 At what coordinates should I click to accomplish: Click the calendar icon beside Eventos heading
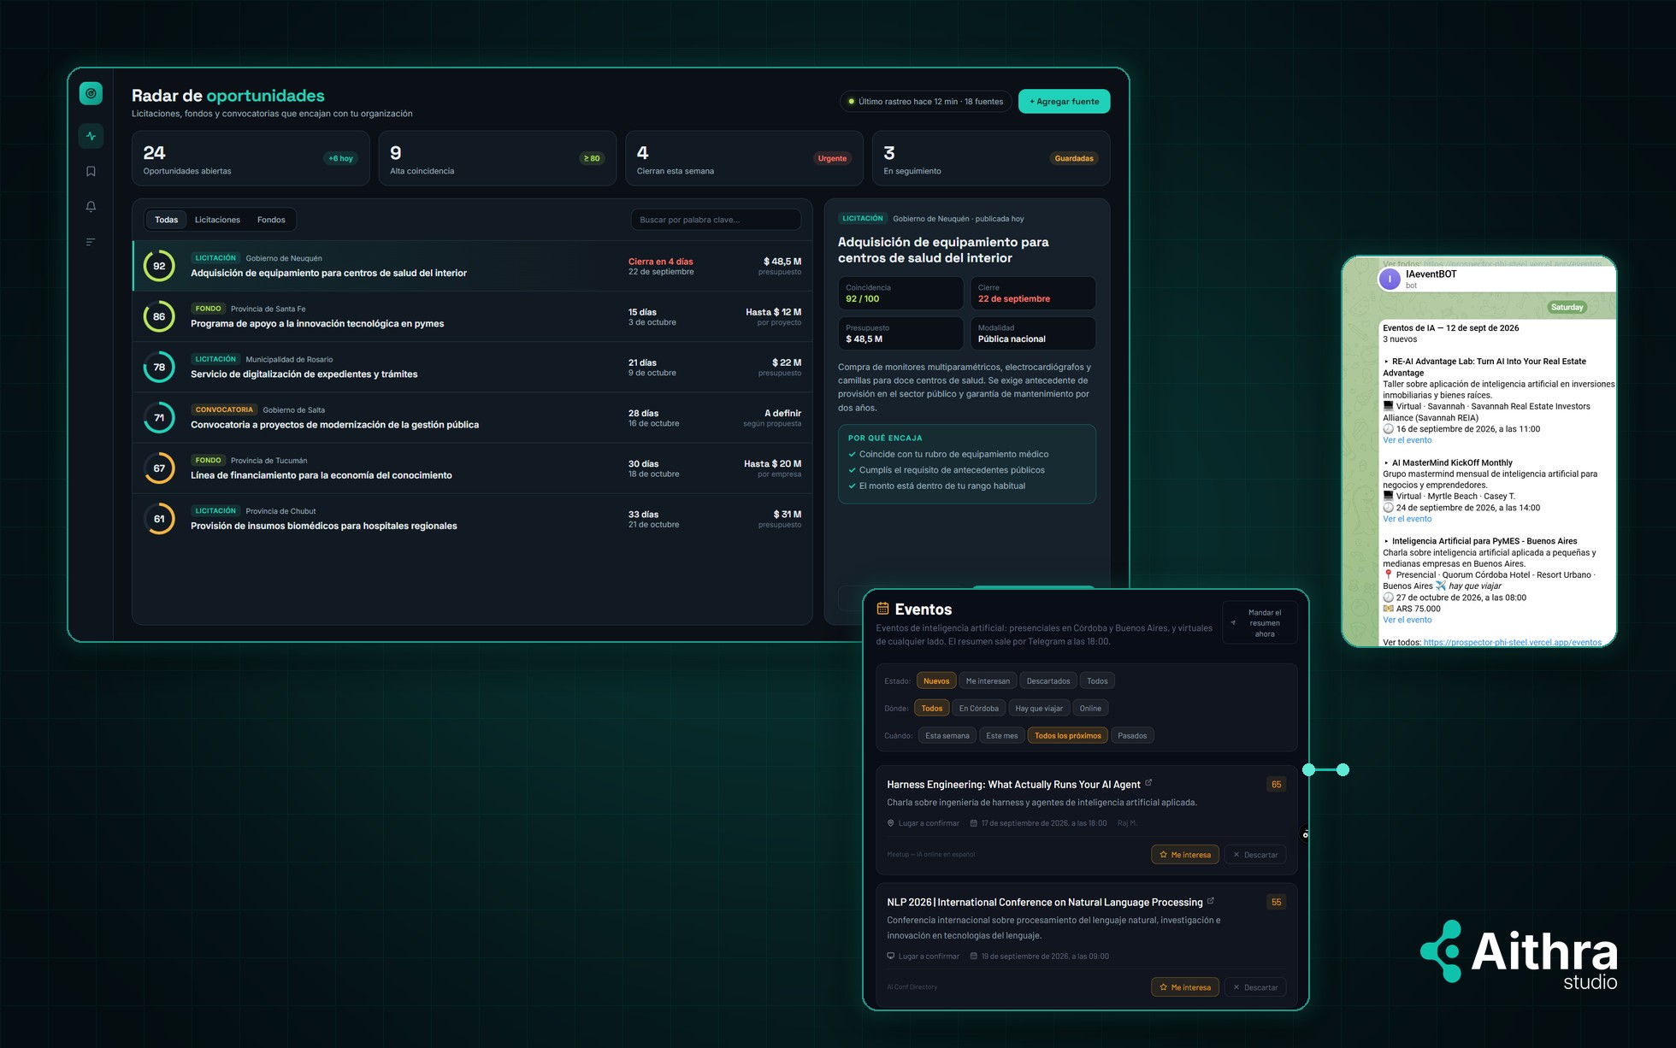[882, 609]
